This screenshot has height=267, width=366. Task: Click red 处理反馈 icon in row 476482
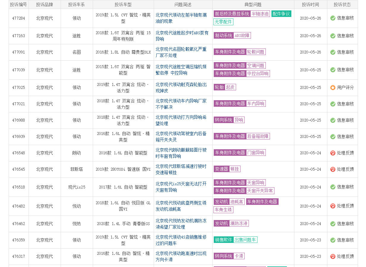pyautogui.click(x=333, y=206)
